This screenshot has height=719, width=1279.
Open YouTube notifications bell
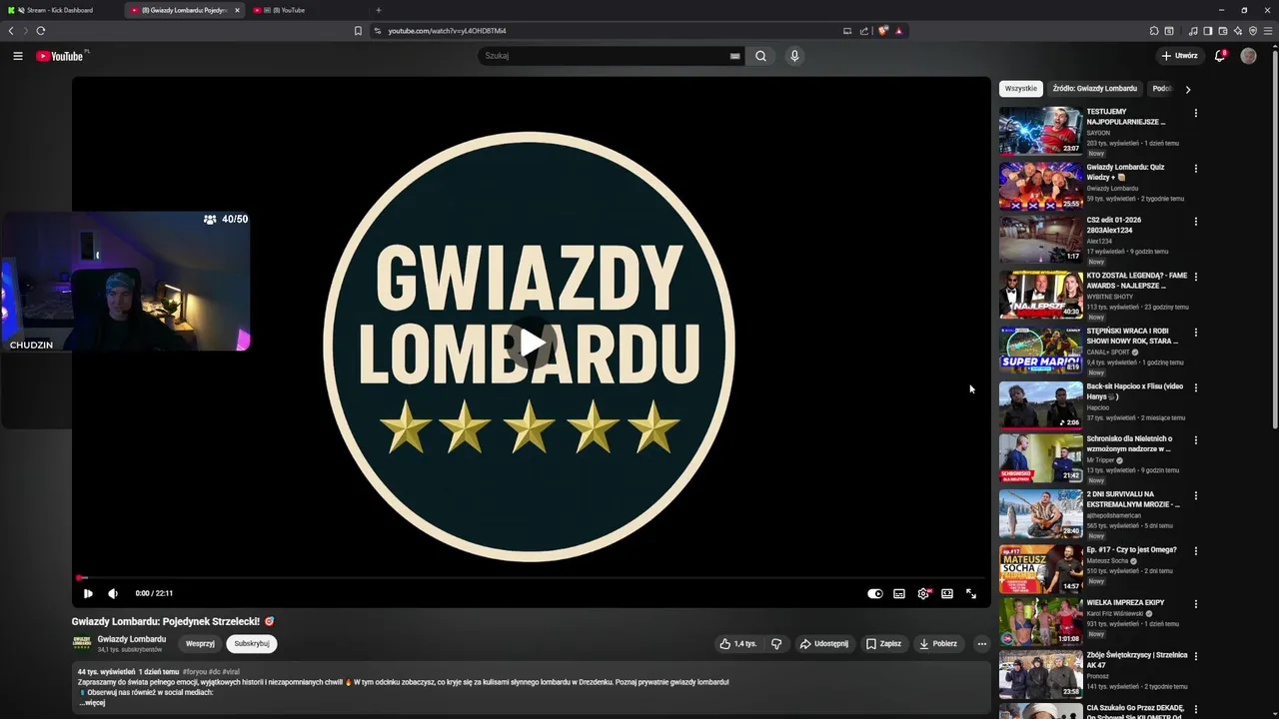1220,56
